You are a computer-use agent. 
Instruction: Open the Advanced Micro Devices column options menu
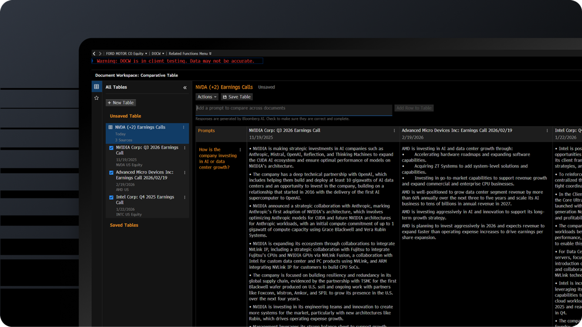coord(547,131)
